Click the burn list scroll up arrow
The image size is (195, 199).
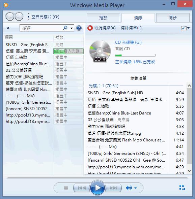click(189, 86)
